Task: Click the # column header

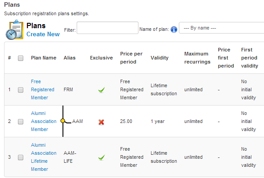Action: (9, 58)
